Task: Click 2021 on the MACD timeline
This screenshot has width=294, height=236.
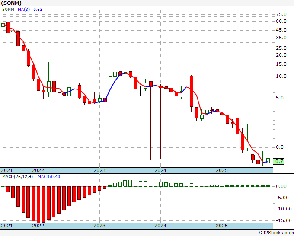Action: 7,226
